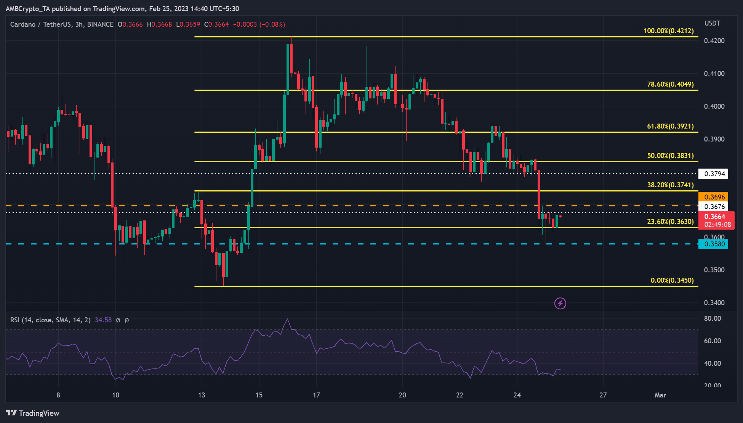Click the 0.00%(0.3450) Fibonacci level line
This screenshot has width=743, height=423.
[x=419, y=285]
